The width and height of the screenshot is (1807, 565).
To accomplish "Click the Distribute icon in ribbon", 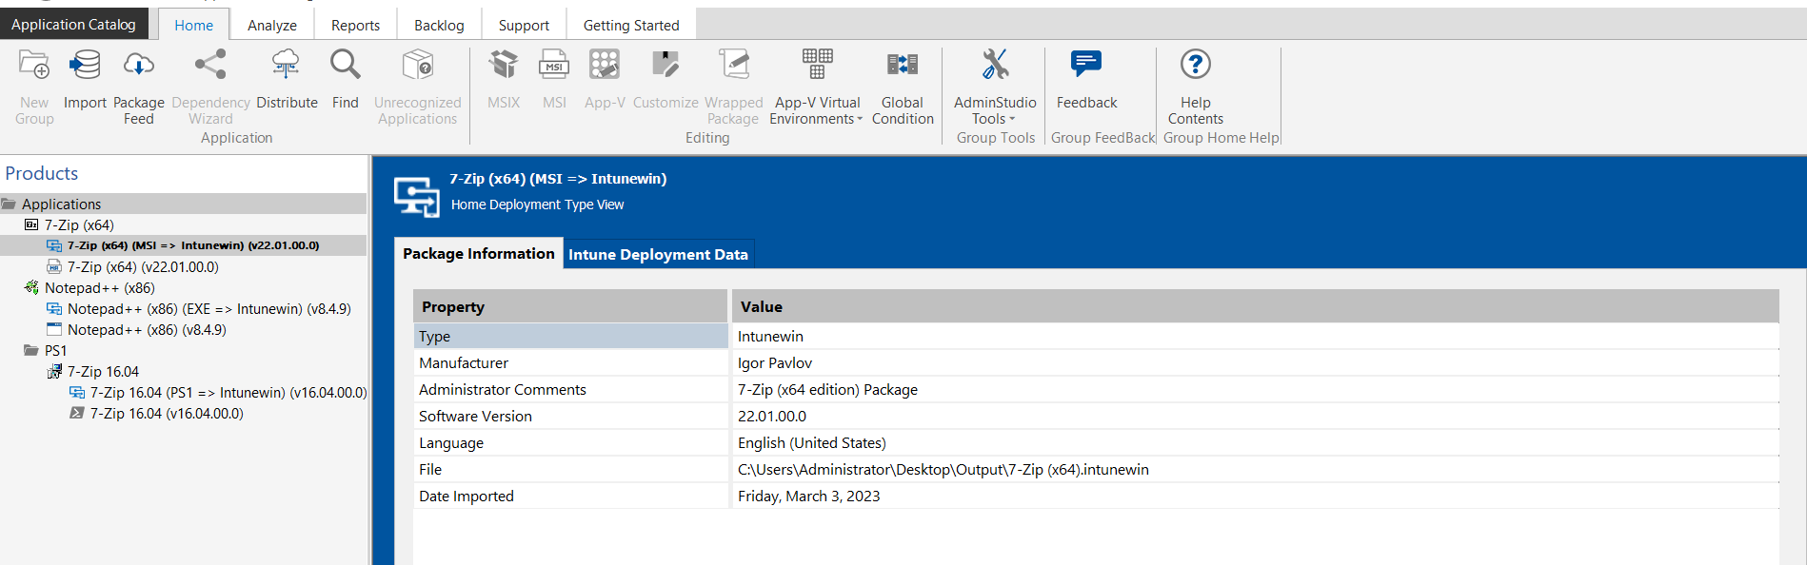I will 287,67.
